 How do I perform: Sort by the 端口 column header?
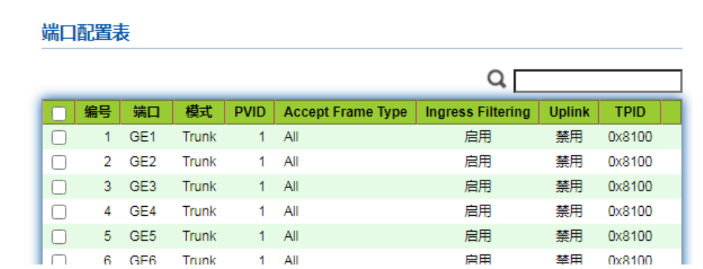coord(146,112)
